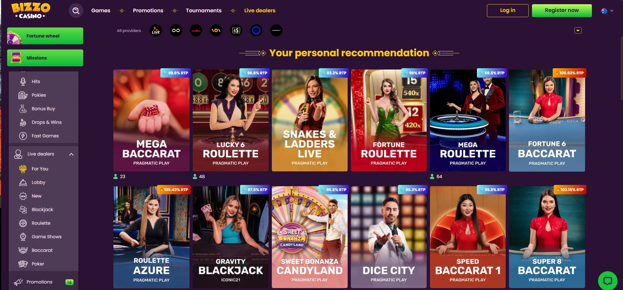The image size is (623, 290).
Task: Click the Bizzo Casino logo
Action: pyautogui.click(x=31, y=11)
